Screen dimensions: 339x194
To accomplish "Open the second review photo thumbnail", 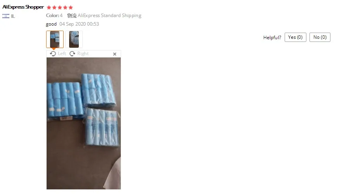I will click(74, 39).
